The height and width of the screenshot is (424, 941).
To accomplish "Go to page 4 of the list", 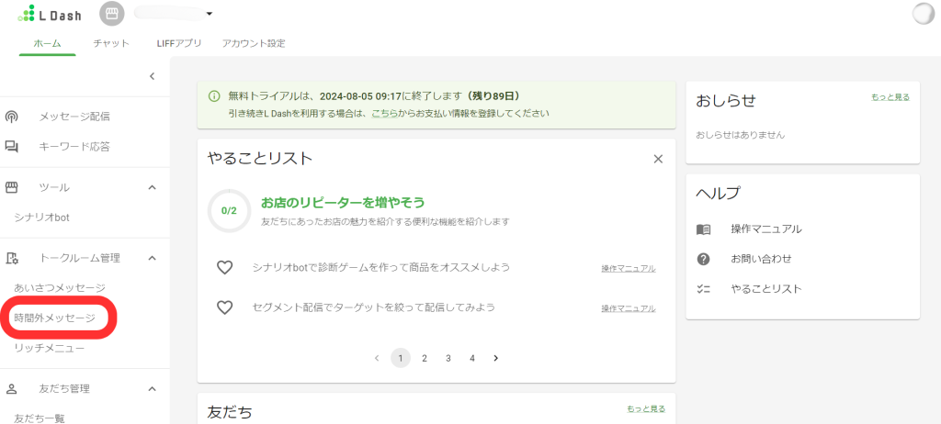I will (472, 358).
